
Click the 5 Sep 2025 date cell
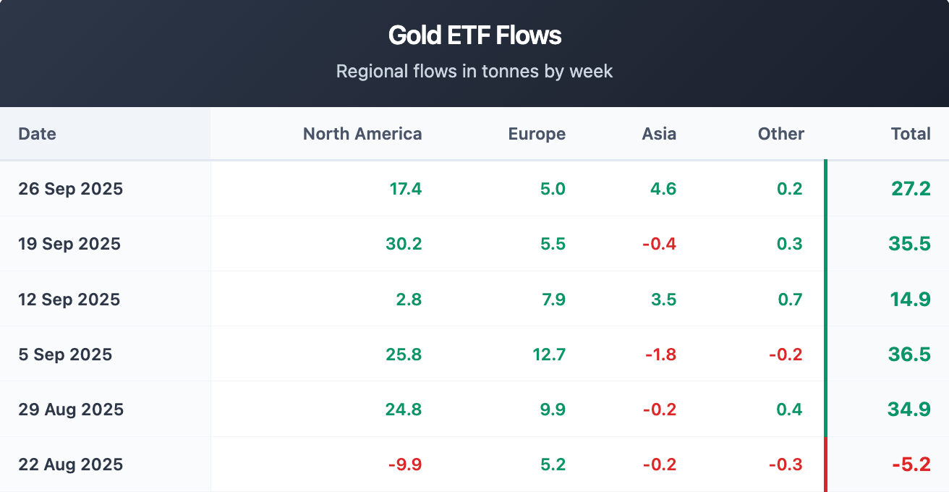[x=65, y=355]
